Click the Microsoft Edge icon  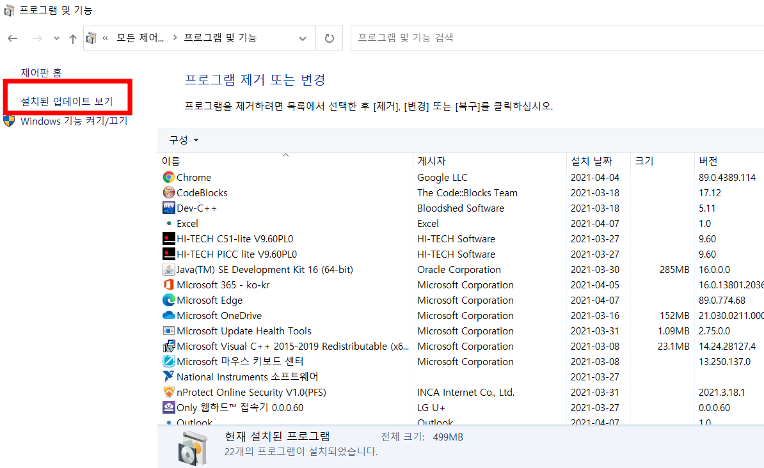click(x=168, y=300)
